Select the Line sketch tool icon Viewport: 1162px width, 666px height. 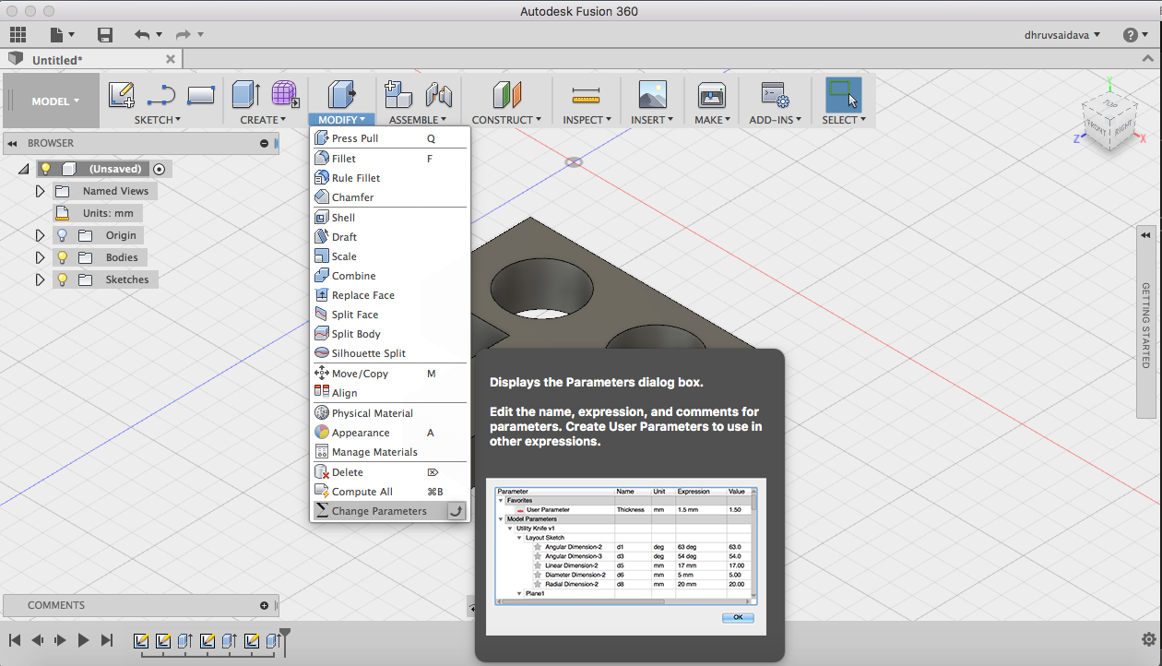161,94
